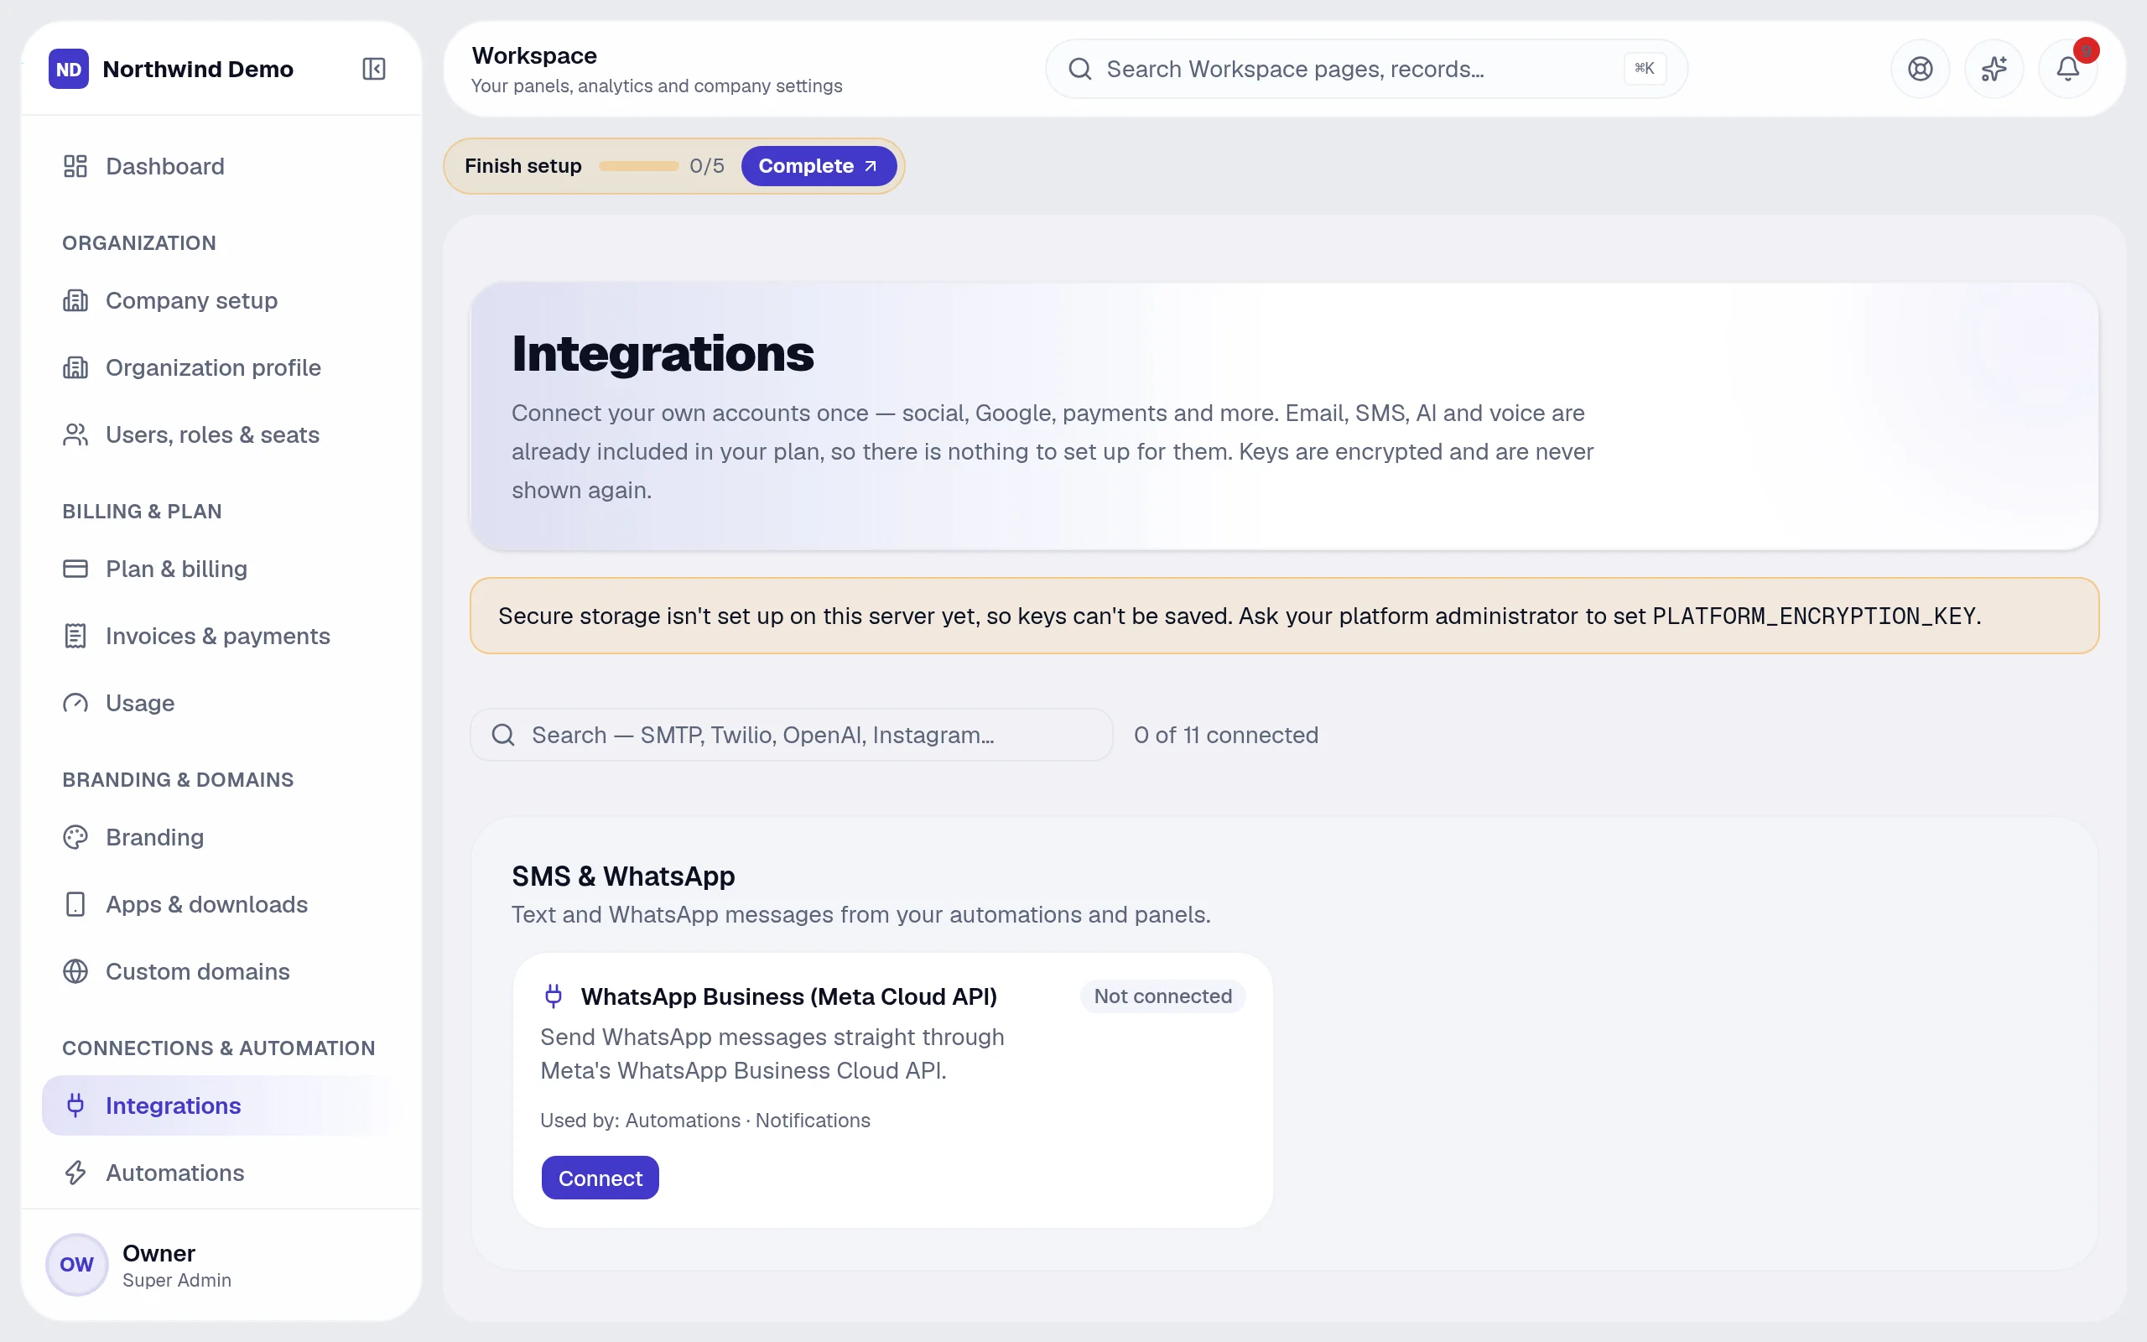Click the Plan & billing card icon
Image resolution: width=2147 pixels, height=1342 pixels.
75,569
